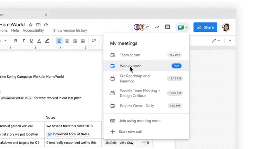Click the horizontal ruler

(51, 48)
